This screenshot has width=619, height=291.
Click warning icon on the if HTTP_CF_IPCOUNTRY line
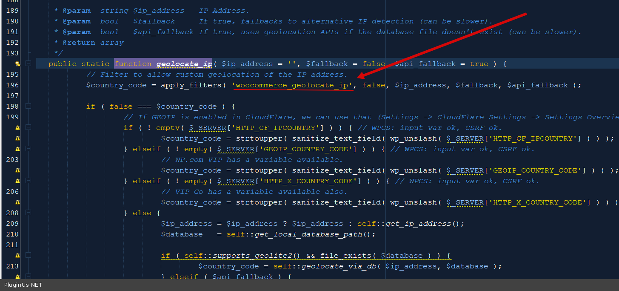click(17, 128)
